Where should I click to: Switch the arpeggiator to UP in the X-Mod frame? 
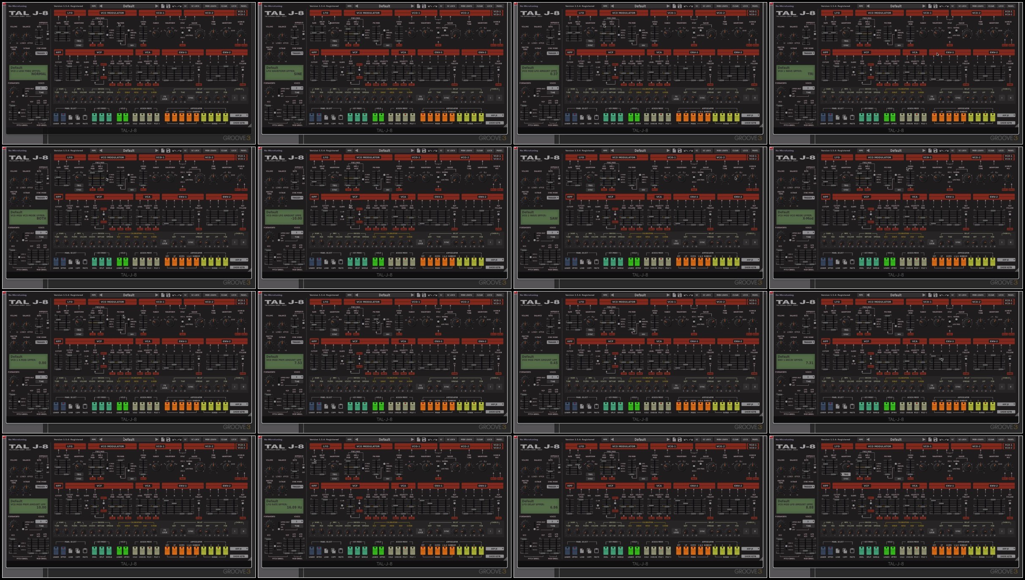[941, 262]
